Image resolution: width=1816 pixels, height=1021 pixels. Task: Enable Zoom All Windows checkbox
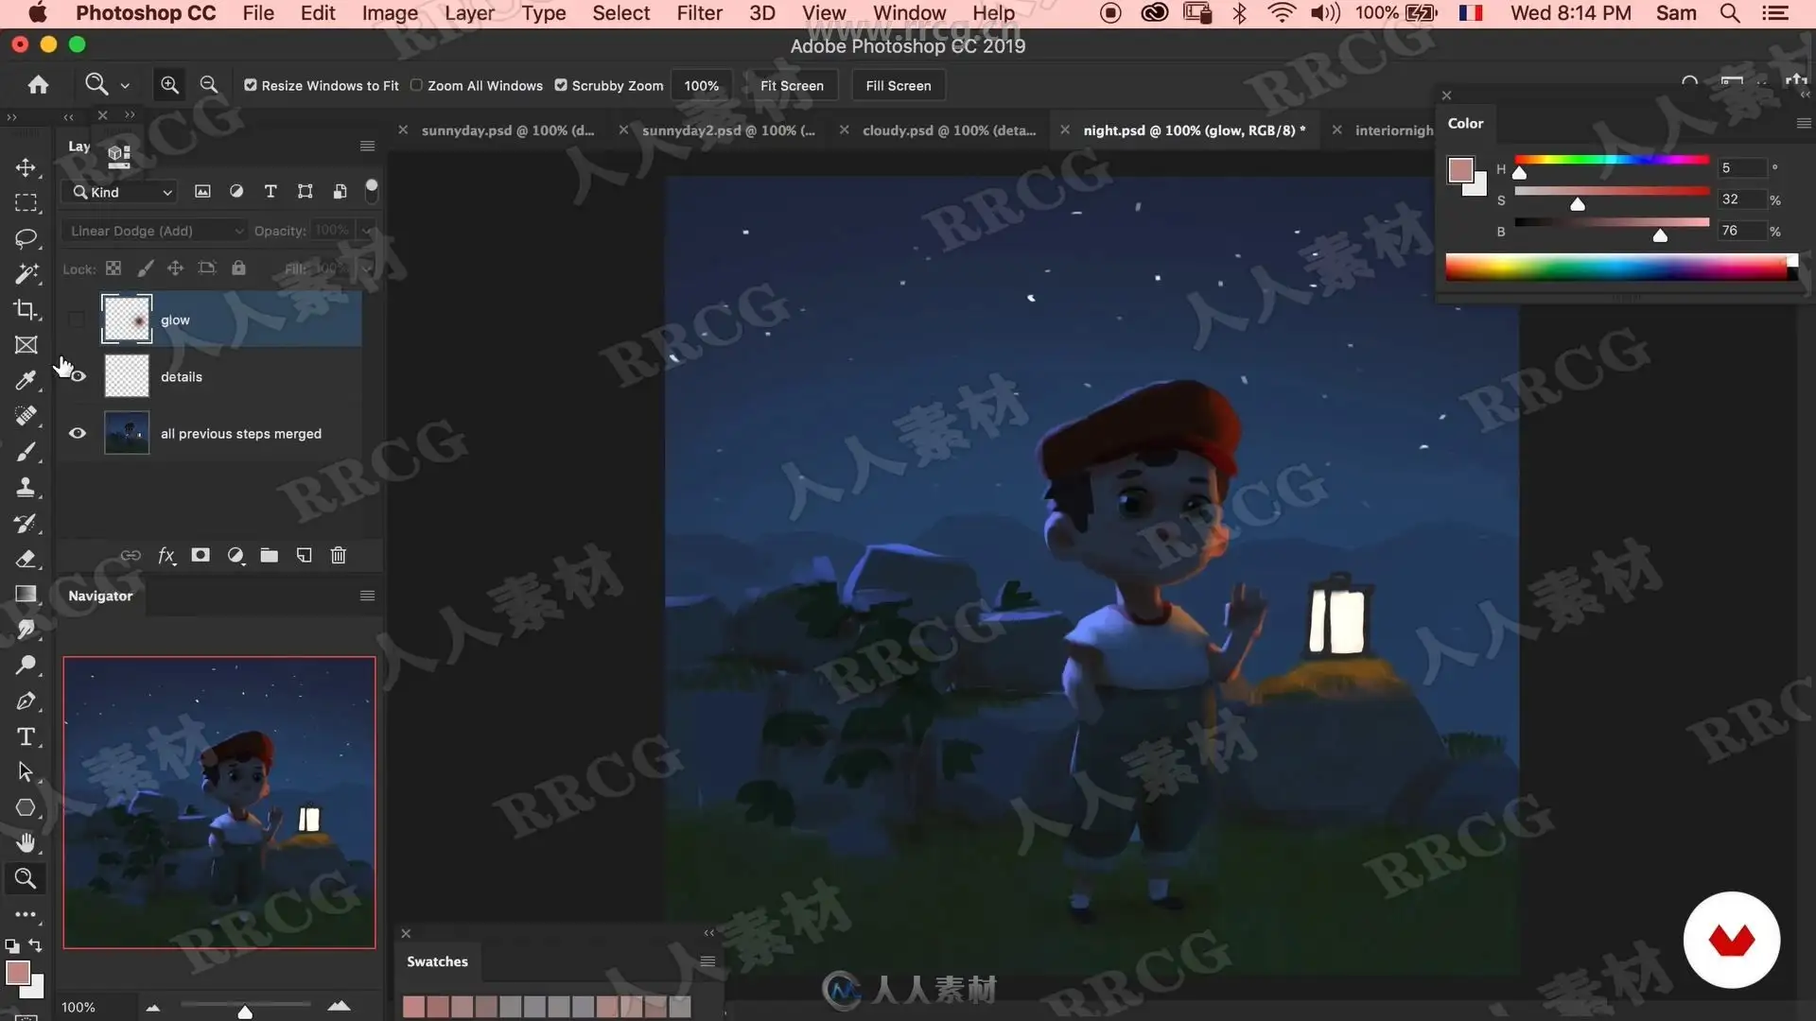416,85
